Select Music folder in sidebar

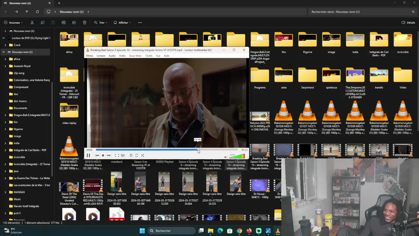(x=17, y=199)
